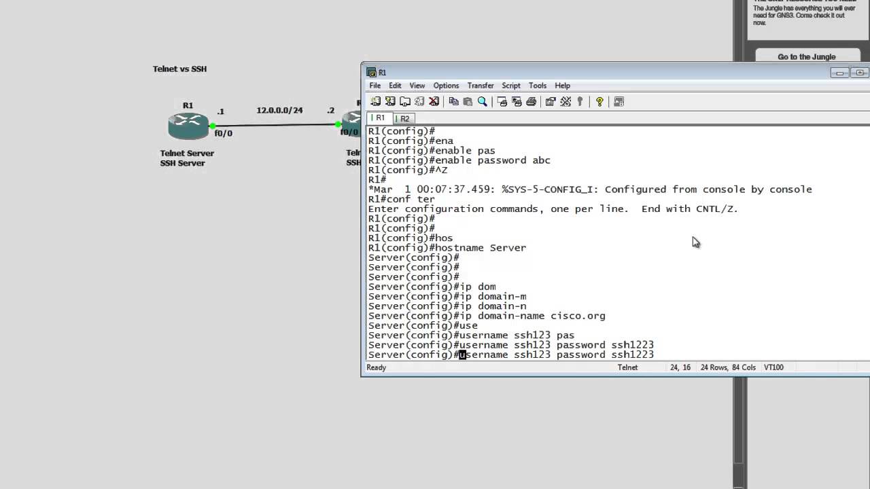Screen dimensions: 870x489
Task: Click the Print printer icon
Action: (x=532, y=101)
